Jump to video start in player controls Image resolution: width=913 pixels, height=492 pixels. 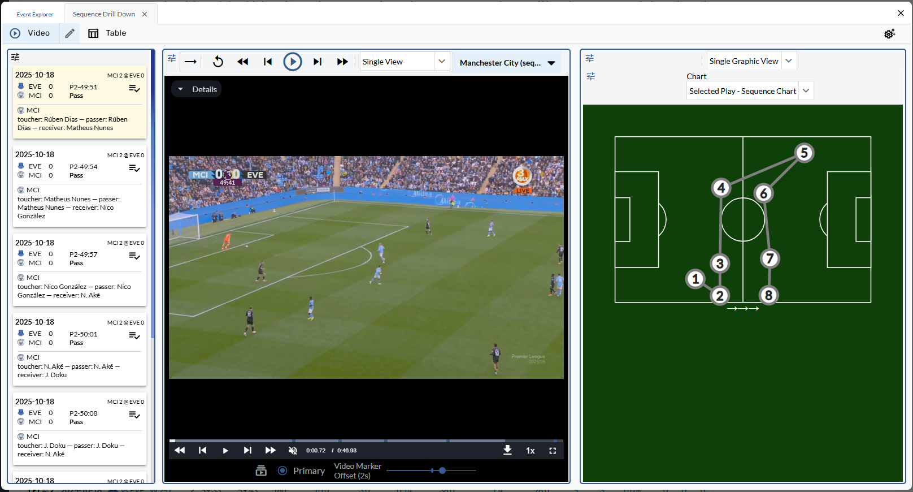tap(202, 450)
